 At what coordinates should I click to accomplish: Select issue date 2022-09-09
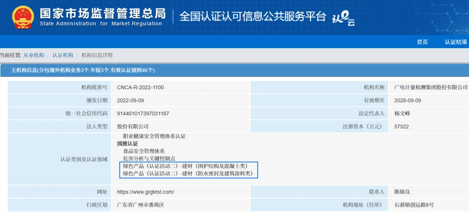coord(130,101)
